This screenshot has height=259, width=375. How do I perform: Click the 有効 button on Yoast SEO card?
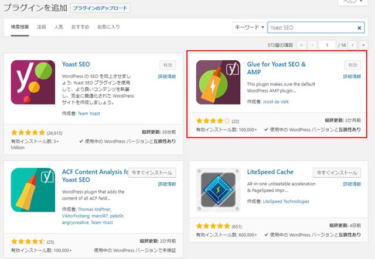coord(168,65)
